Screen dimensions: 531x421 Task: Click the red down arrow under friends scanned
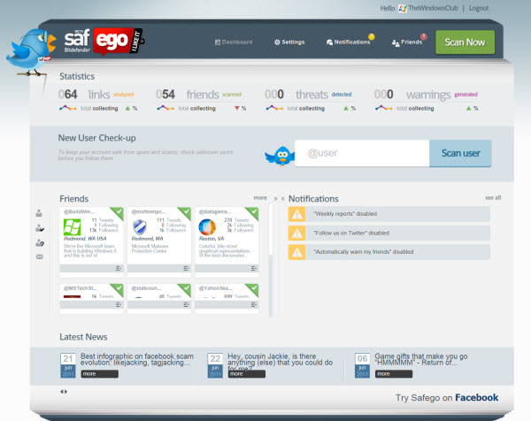pos(236,108)
